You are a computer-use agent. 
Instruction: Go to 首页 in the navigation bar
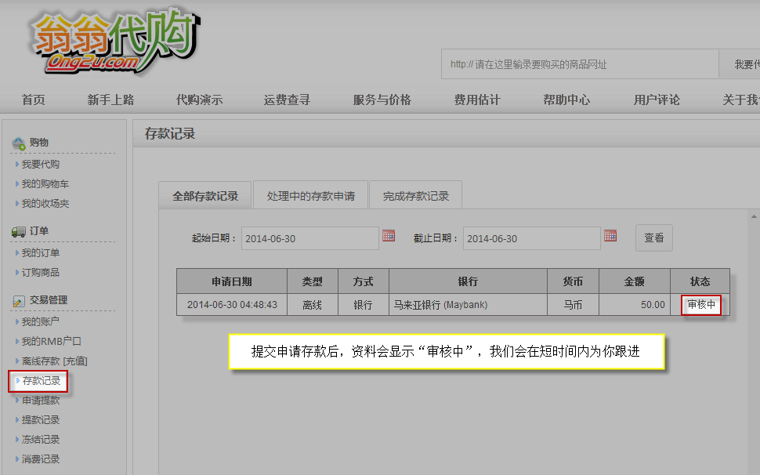[34, 100]
